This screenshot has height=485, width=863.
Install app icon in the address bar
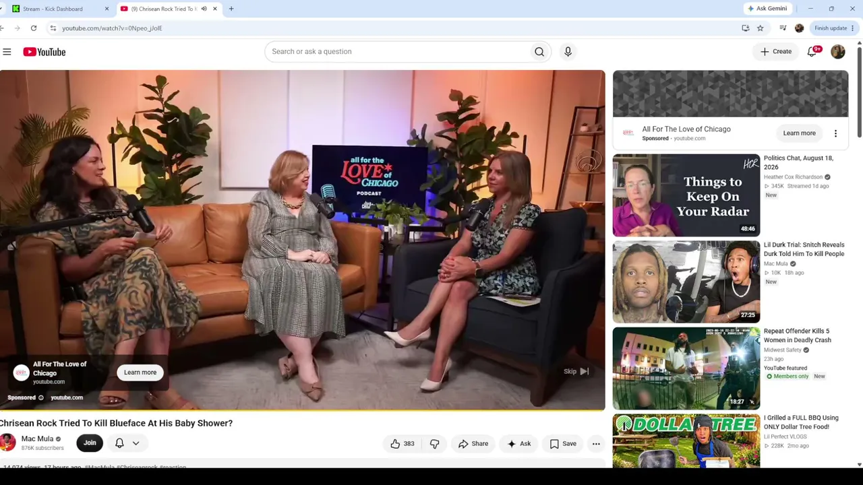point(745,28)
